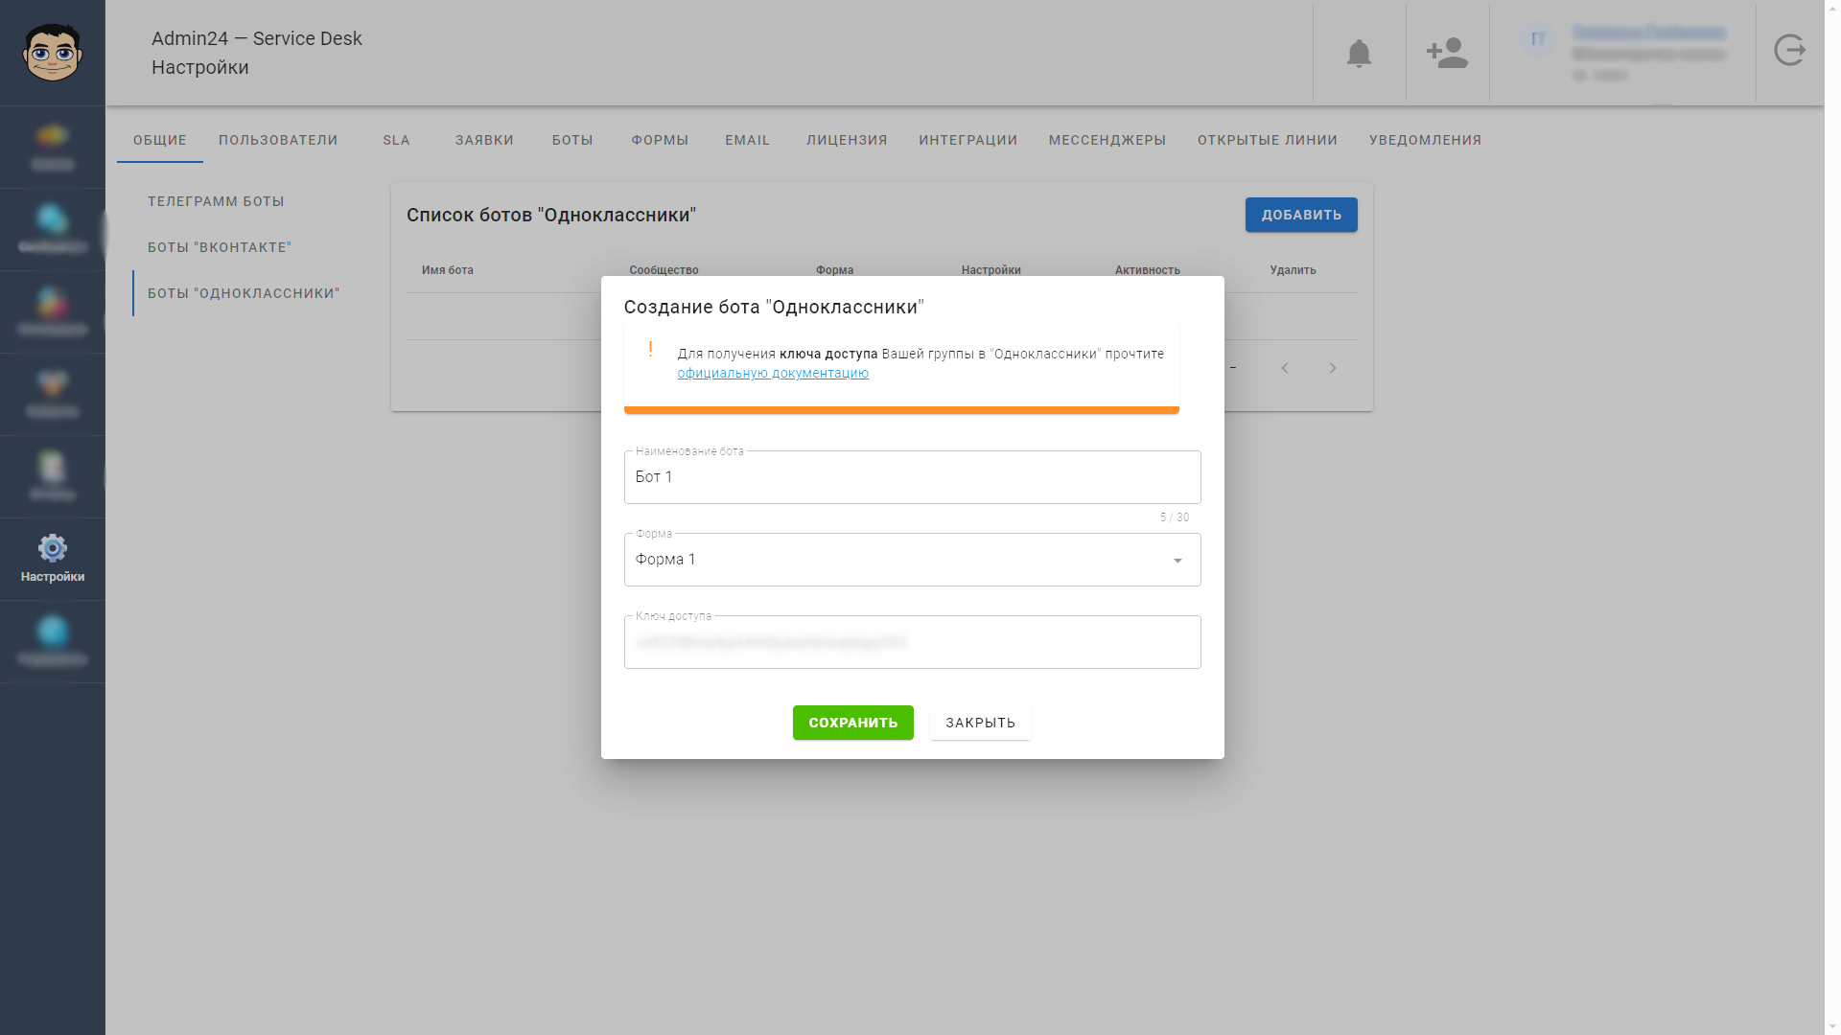The width and height of the screenshot is (1841, 1035).
Task: Click the Форма column header
Action: (x=834, y=270)
